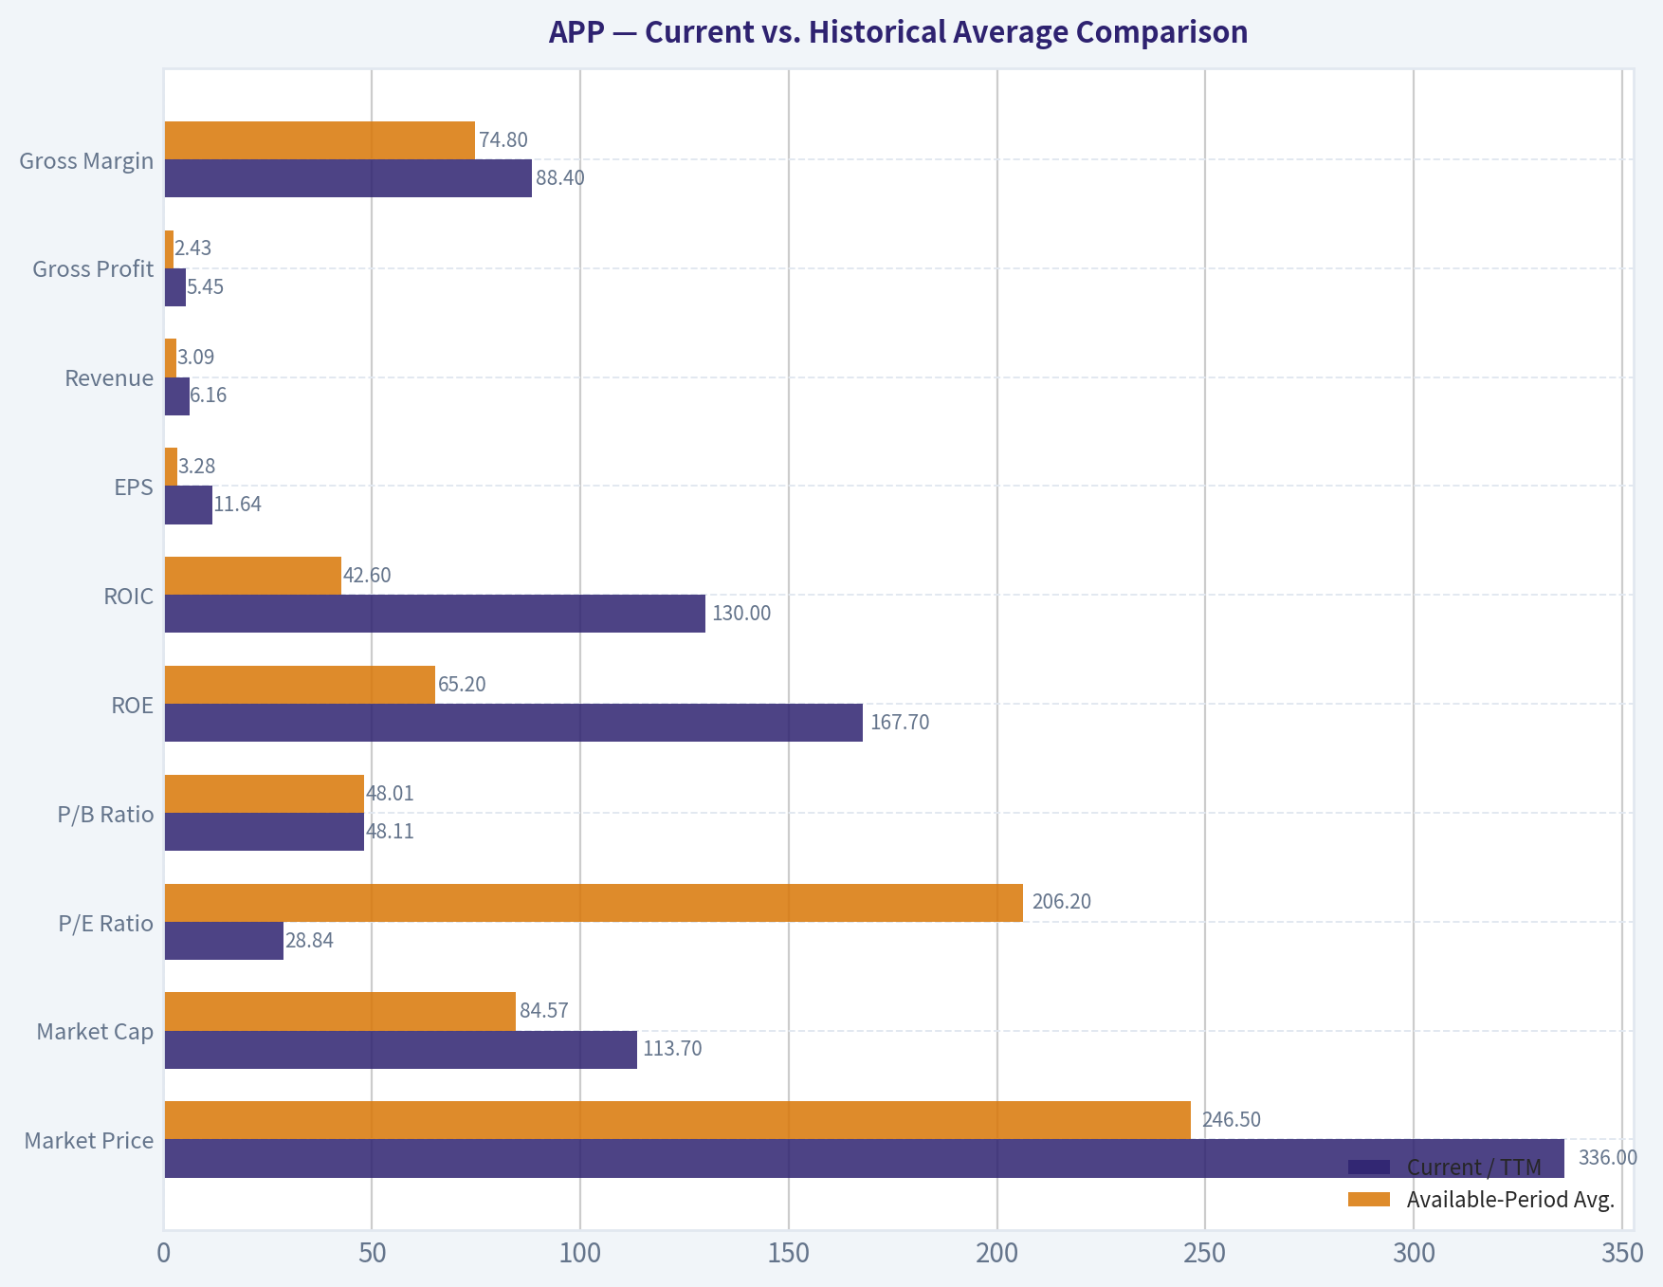Click the purple ROE bar
Viewport: 1663px width, 1287px height.
point(514,723)
